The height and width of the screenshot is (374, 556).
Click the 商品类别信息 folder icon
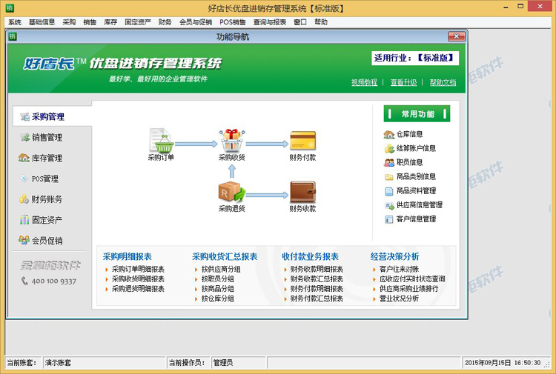pos(389,177)
